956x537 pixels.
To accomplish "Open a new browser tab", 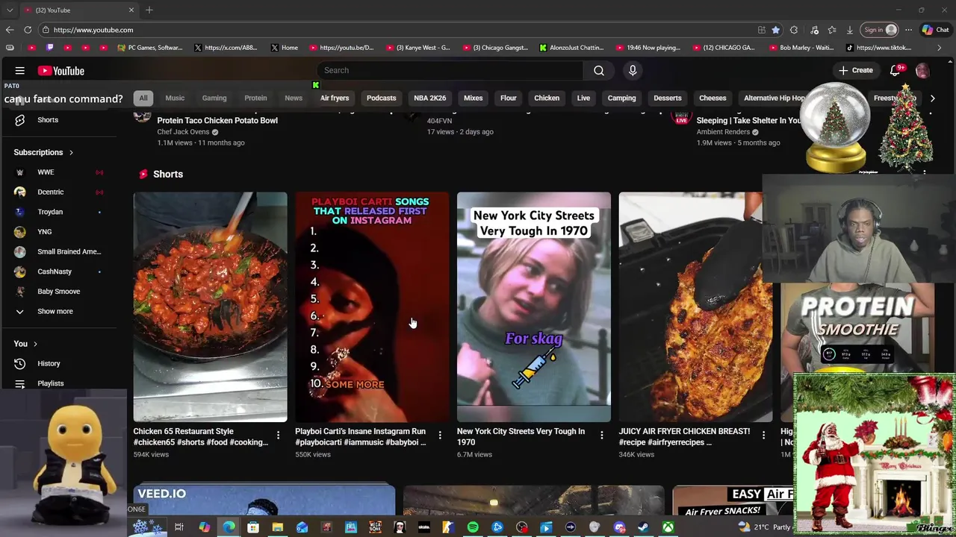I will point(149,10).
